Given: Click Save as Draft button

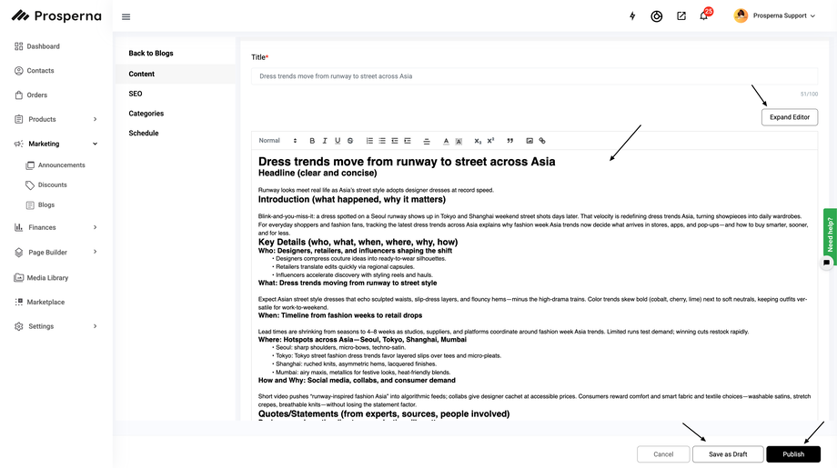Looking at the screenshot, I should (728, 454).
